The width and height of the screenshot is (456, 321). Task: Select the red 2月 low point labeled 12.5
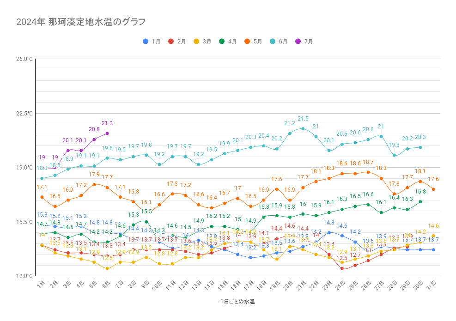pyautogui.click(x=342, y=268)
